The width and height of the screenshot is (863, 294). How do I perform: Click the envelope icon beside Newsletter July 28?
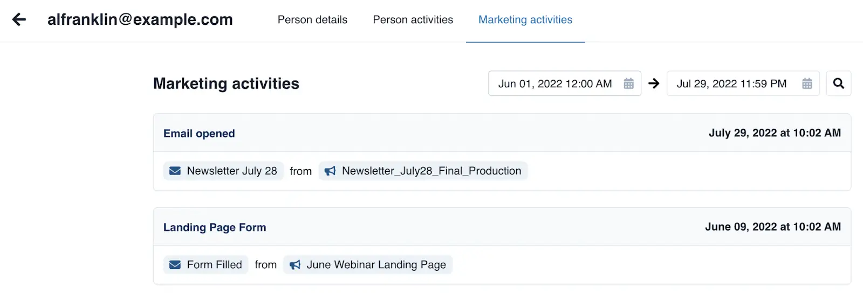click(x=175, y=171)
